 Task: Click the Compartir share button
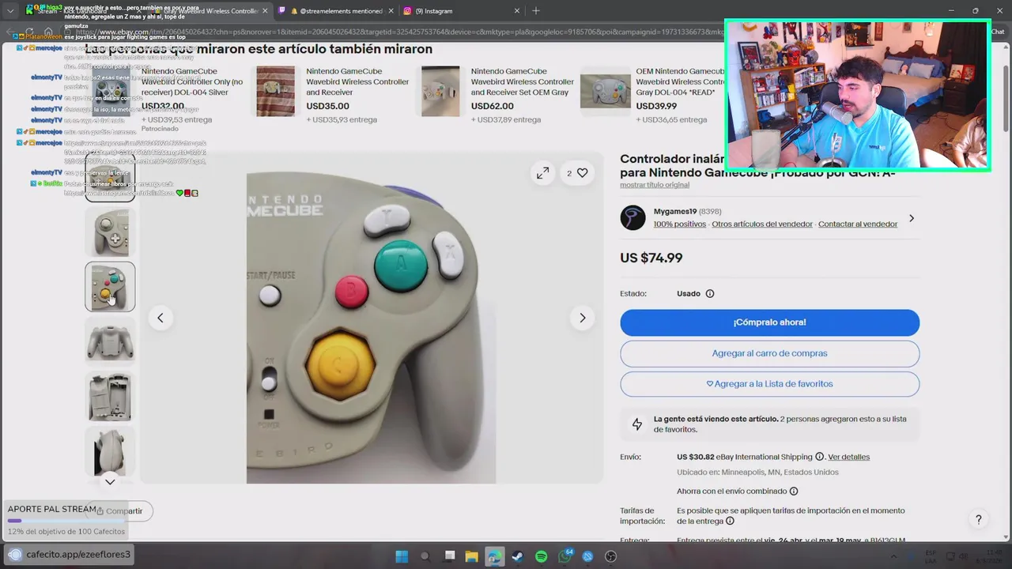pyautogui.click(x=120, y=511)
